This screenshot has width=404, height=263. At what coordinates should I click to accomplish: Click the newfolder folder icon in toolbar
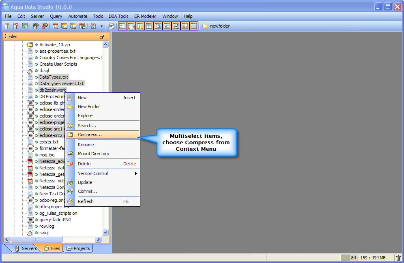click(x=205, y=26)
